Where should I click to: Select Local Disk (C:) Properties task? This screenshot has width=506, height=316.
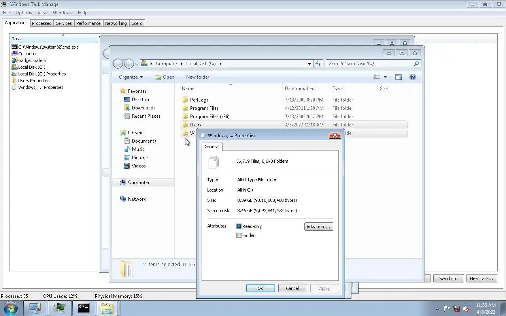point(39,74)
